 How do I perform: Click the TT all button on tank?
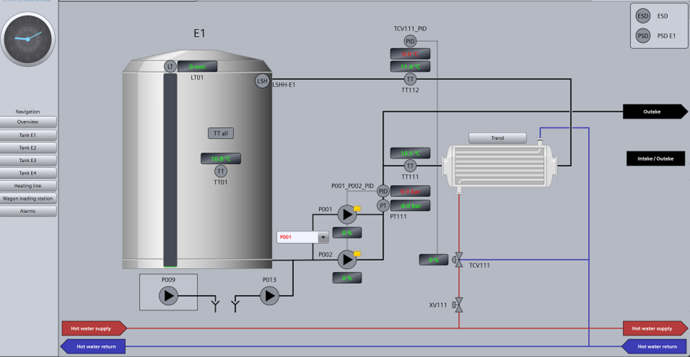[x=221, y=133]
